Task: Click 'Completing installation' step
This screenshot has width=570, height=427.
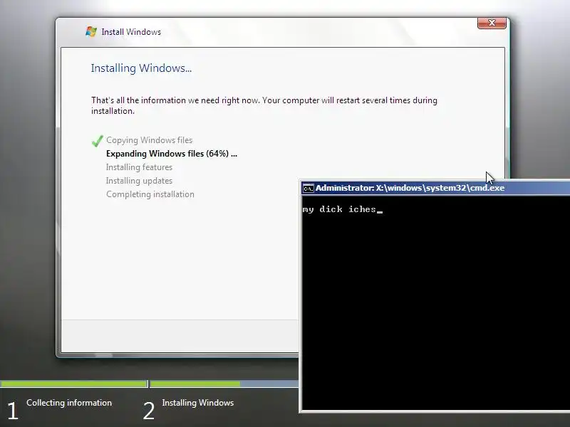Action: 150,194
